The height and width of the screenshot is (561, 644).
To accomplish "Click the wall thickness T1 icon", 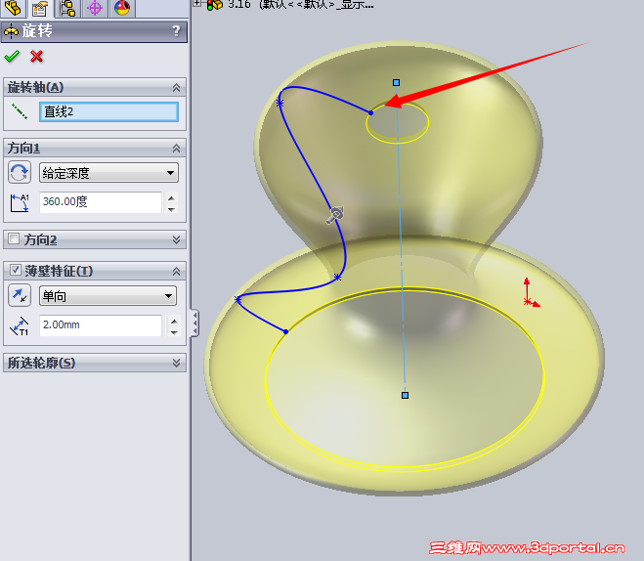I will tap(20, 326).
